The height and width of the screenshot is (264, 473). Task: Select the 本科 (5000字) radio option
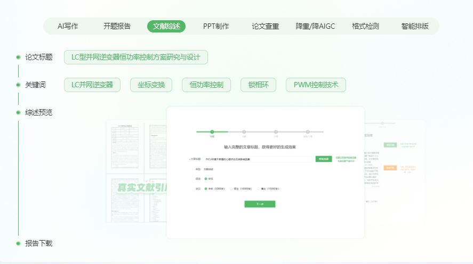click(x=206, y=188)
